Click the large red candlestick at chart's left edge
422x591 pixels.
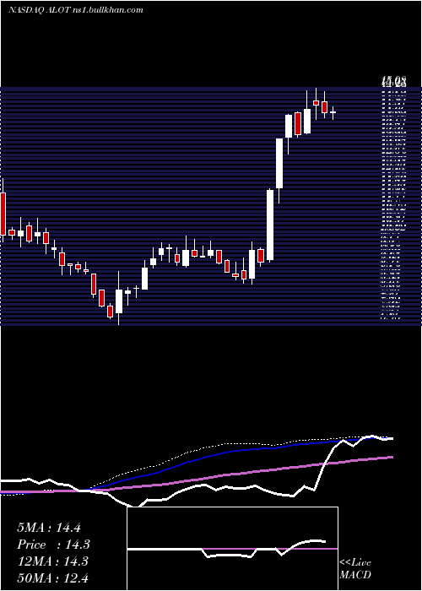(x=3, y=214)
